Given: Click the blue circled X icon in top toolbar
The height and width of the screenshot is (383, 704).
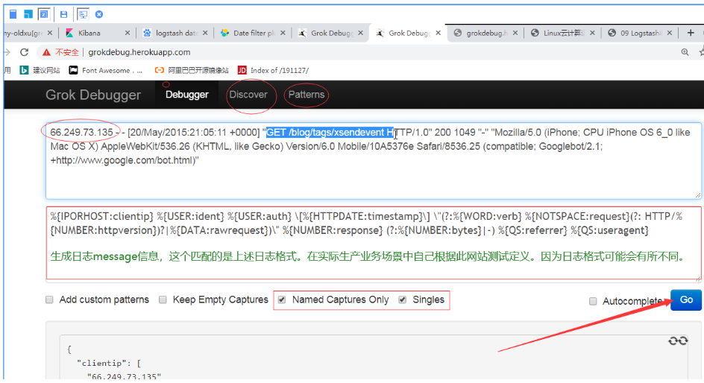Looking at the screenshot, I should click(99, 14).
